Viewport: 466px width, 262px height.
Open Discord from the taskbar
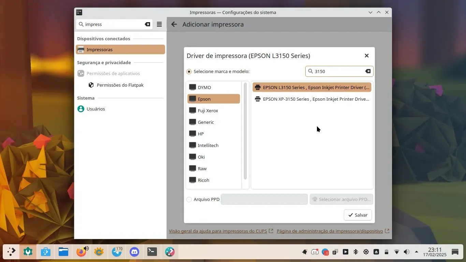click(x=134, y=252)
